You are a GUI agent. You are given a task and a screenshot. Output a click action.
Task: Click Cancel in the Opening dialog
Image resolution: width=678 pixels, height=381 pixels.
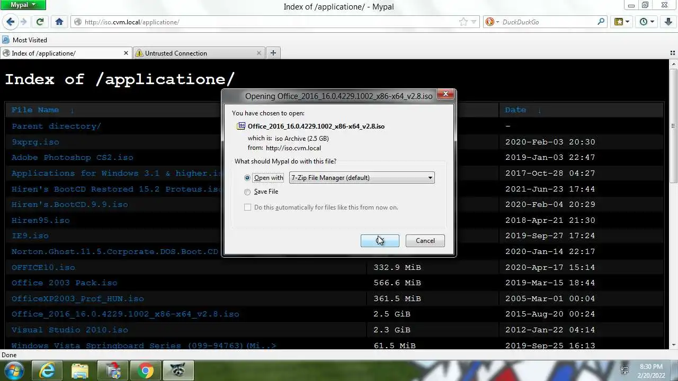pos(425,241)
